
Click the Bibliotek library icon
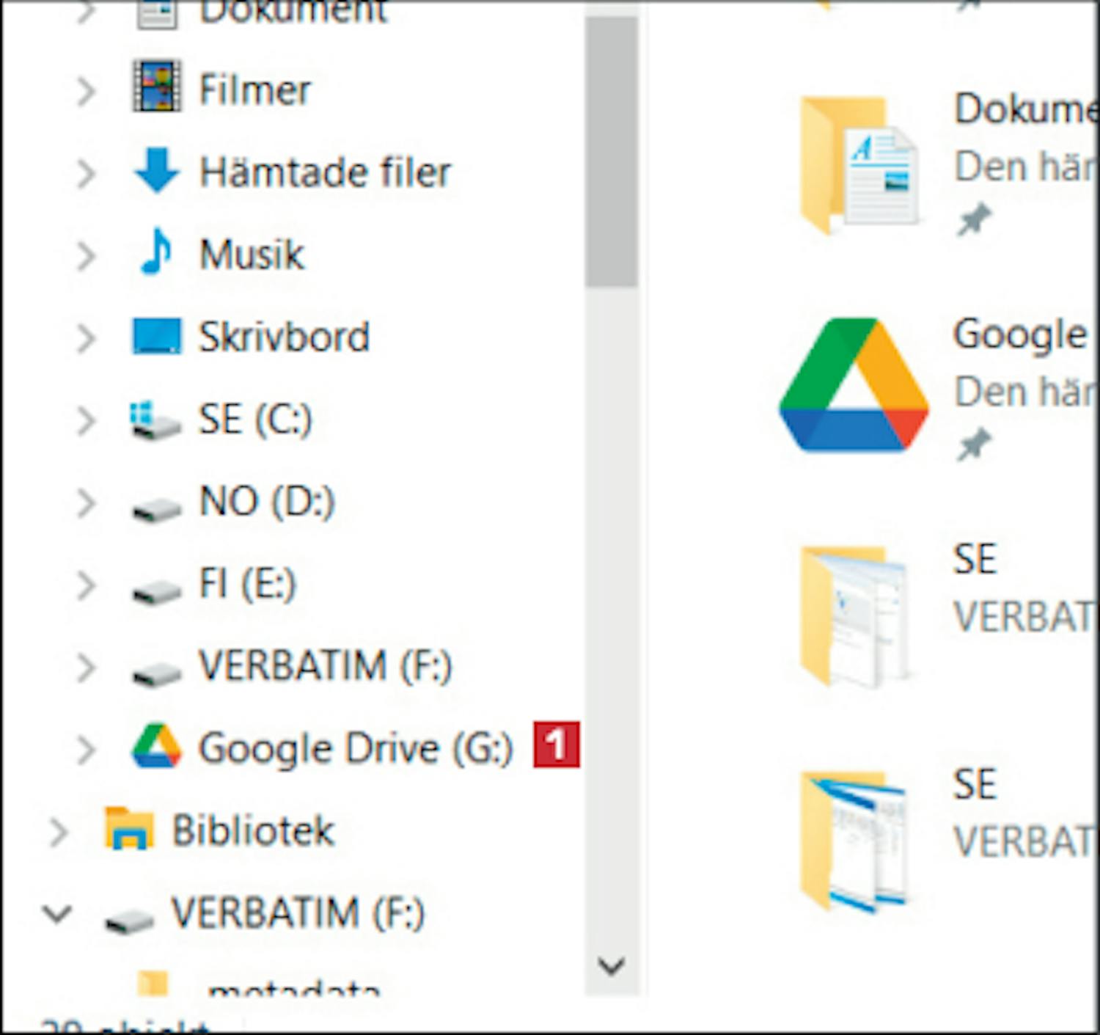[x=129, y=829]
